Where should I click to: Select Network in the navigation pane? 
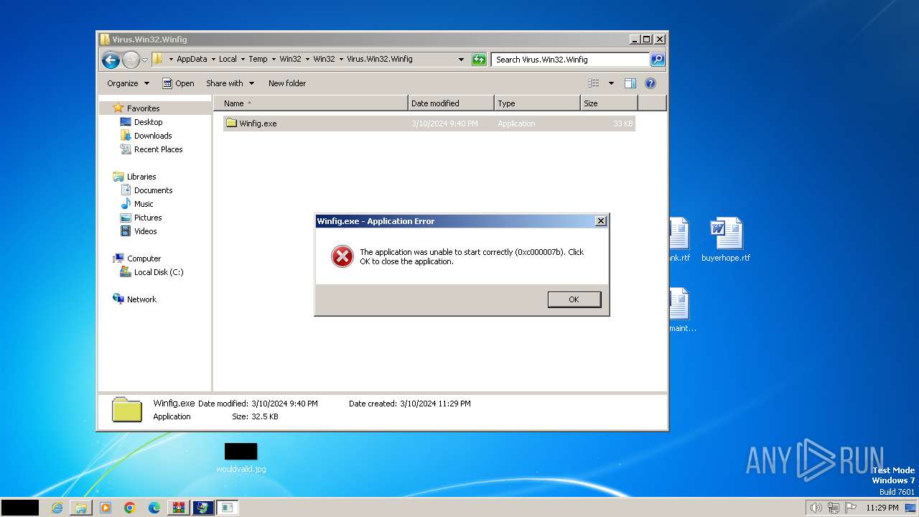click(141, 299)
